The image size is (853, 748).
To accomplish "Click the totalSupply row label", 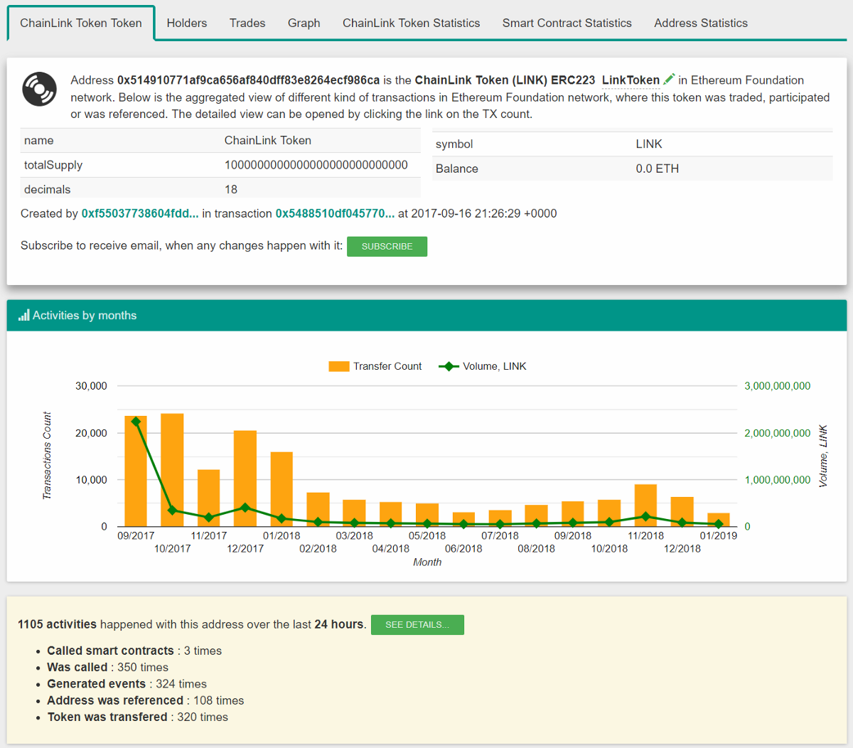I will (x=53, y=165).
